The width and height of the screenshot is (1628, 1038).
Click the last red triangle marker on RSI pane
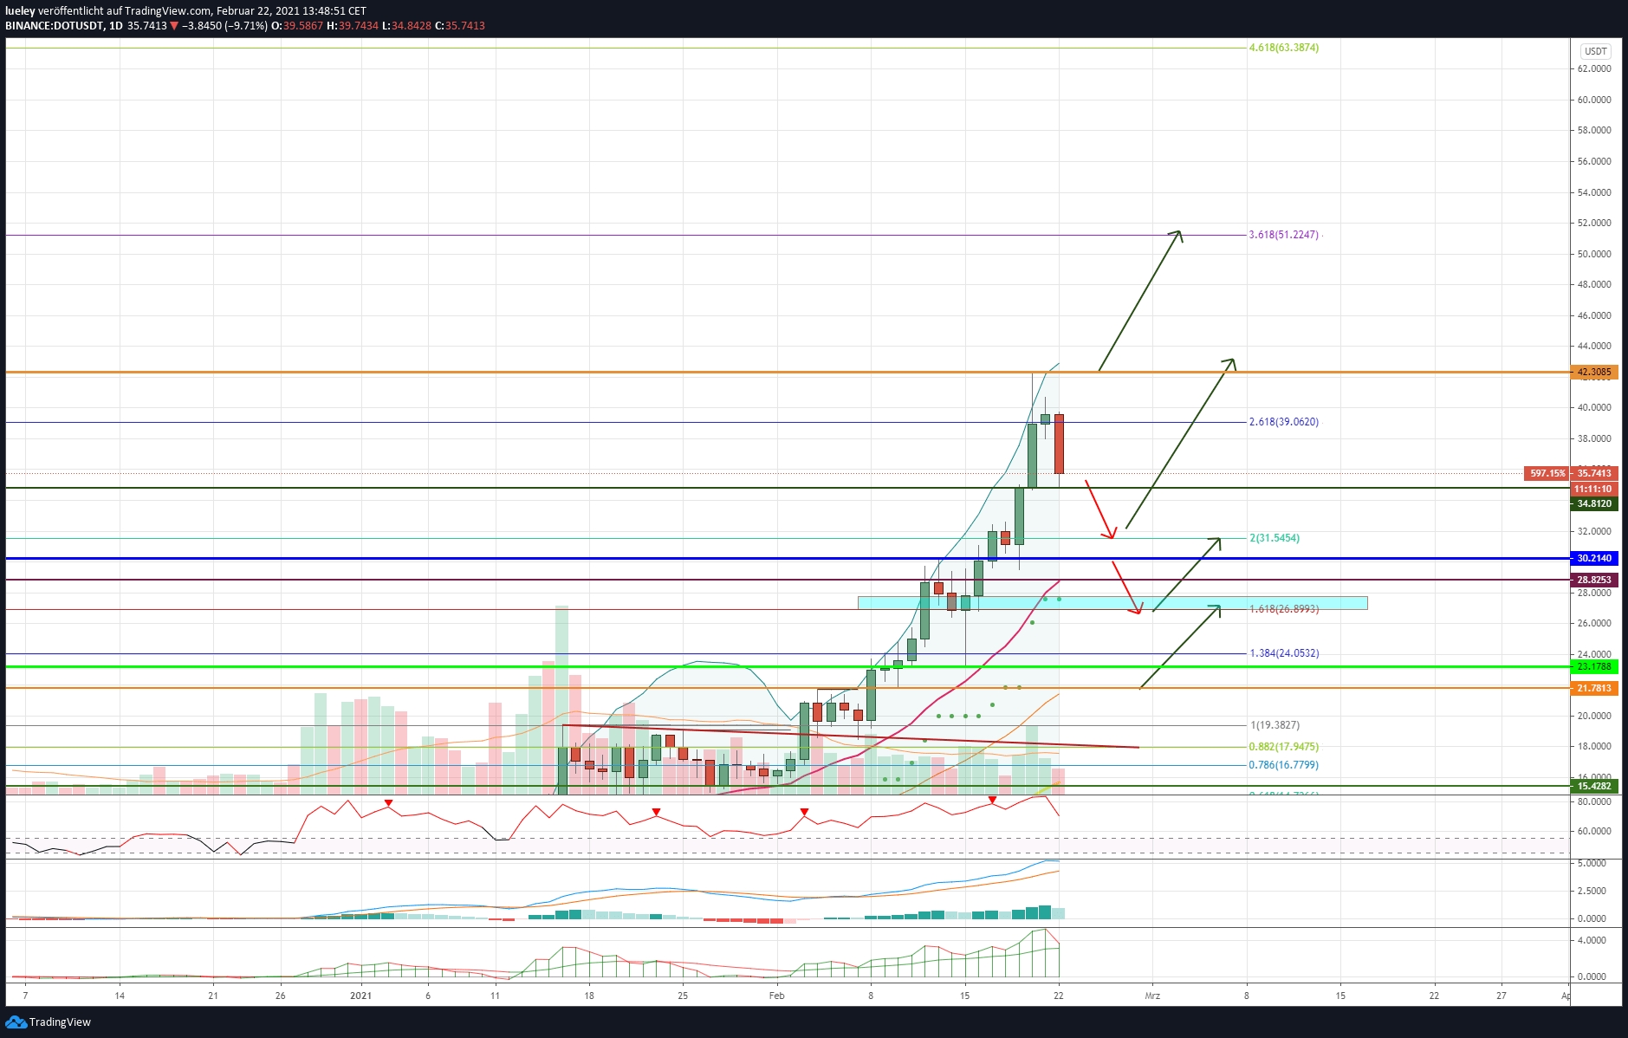(992, 800)
